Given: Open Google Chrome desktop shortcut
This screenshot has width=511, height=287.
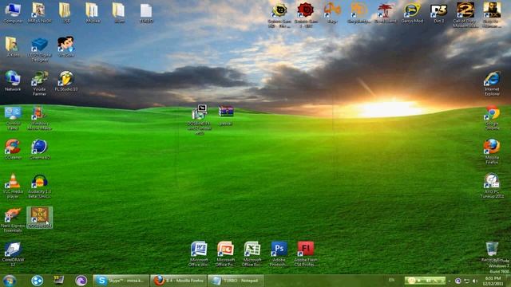Looking at the screenshot, I should [x=492, y=118].
